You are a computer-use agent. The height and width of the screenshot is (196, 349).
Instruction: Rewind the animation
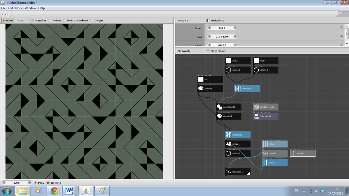pos(54,183)
